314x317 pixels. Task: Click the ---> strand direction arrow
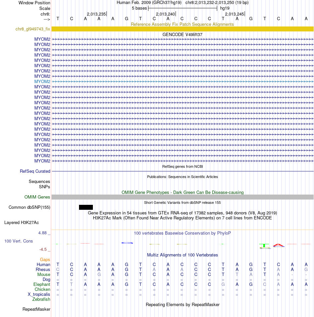pyautogui.click(x=47, y=20)
